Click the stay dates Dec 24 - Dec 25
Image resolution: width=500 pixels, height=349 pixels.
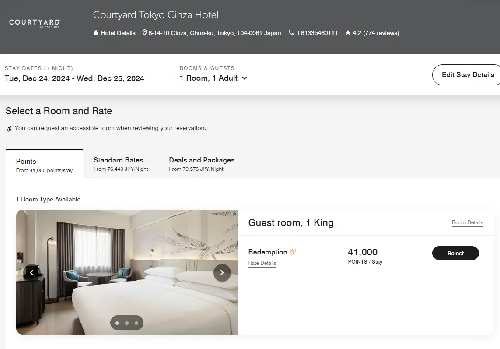tap(74, 78)
